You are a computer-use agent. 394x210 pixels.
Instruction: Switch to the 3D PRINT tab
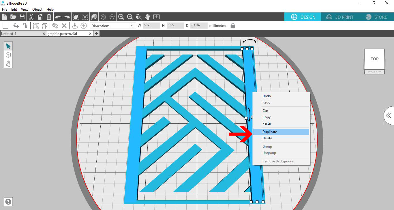click(x=339, y=17)
